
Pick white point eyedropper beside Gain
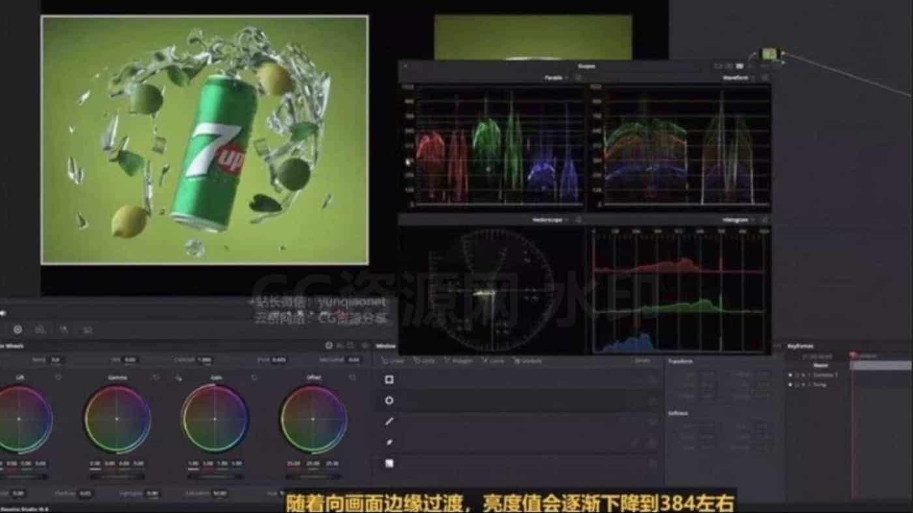[x=178, y=377]
